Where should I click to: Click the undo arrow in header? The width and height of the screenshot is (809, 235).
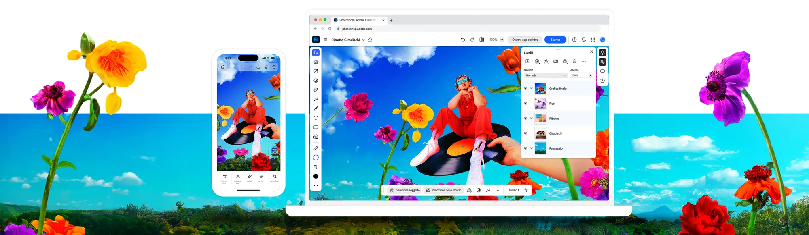(463, 40)
